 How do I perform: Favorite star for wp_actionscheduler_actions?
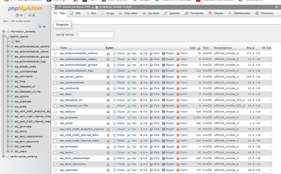point(108,54)
